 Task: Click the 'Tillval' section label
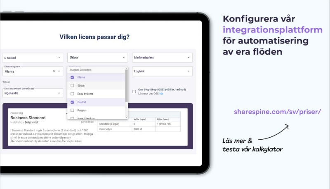tap(6, 82)
